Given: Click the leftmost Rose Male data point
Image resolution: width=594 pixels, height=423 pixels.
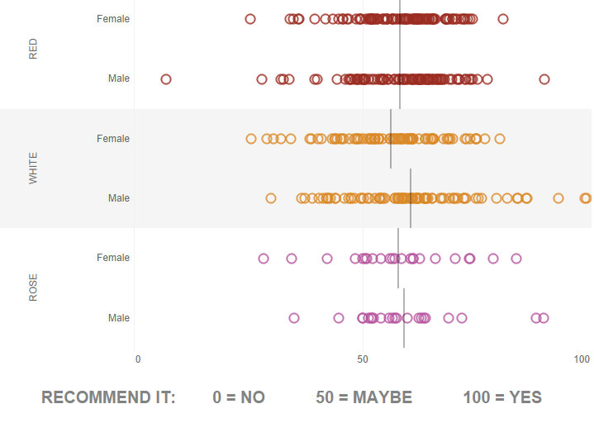Looking at the screenshot, I should point(294,318).
